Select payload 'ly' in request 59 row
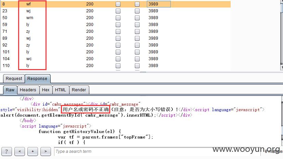The image size is (283, 159). click(28, 25)
